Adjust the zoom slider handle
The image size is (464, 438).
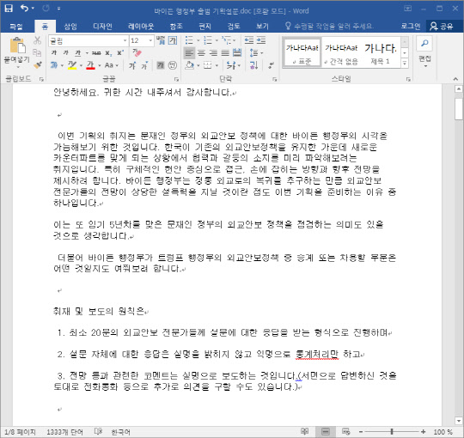click(x=392, y=432)
